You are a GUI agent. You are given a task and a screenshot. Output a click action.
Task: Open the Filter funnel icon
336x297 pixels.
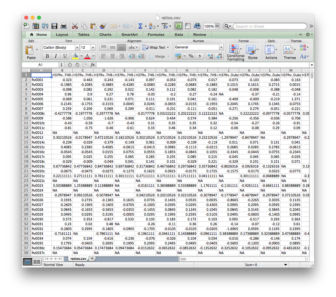click(164, 26)
